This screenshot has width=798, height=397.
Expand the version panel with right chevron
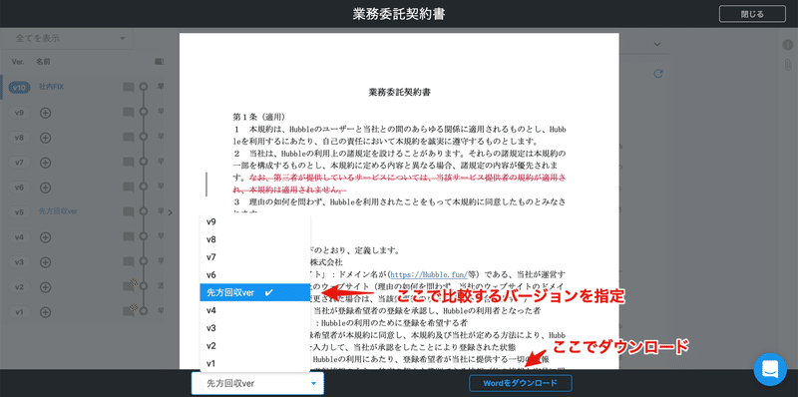point(170,212)
